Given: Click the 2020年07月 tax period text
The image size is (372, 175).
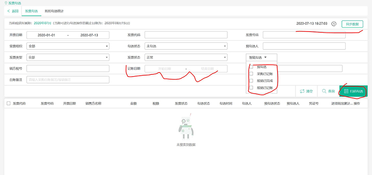Looking at the screenshot, I should (x=42, y=23).
